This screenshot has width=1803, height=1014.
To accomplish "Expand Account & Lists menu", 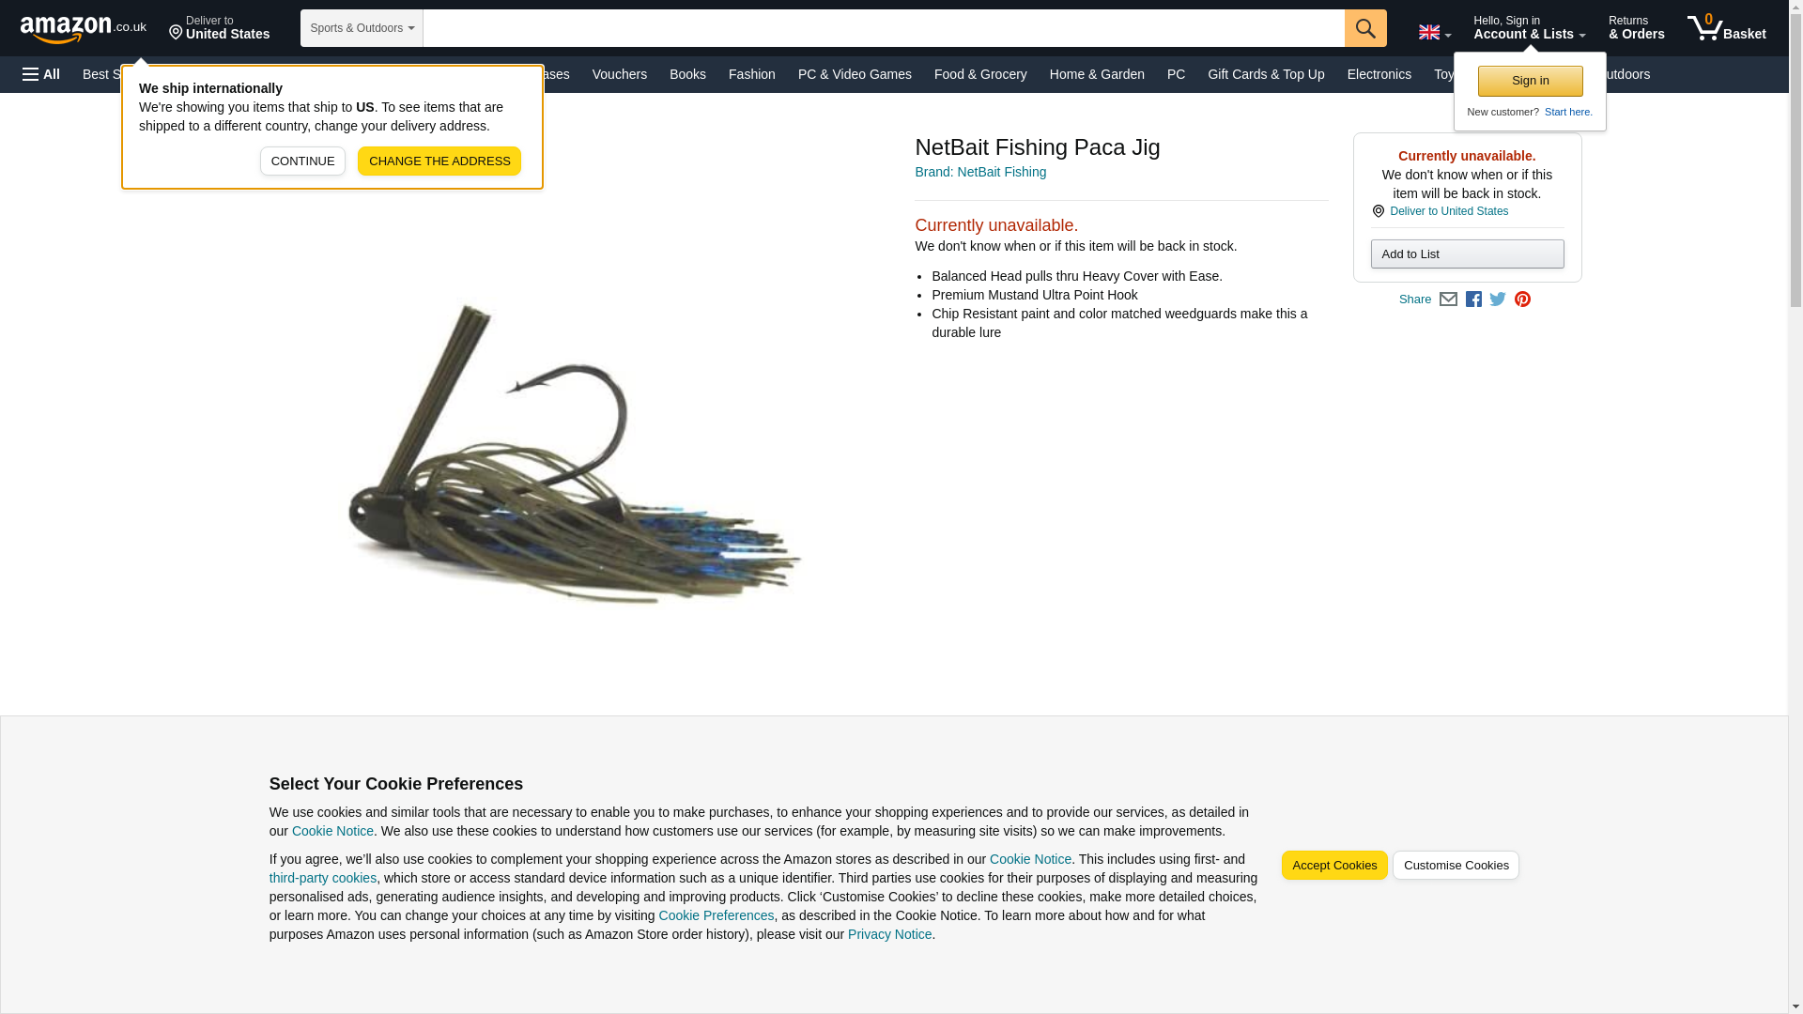I will click(x=1529, y=28).
